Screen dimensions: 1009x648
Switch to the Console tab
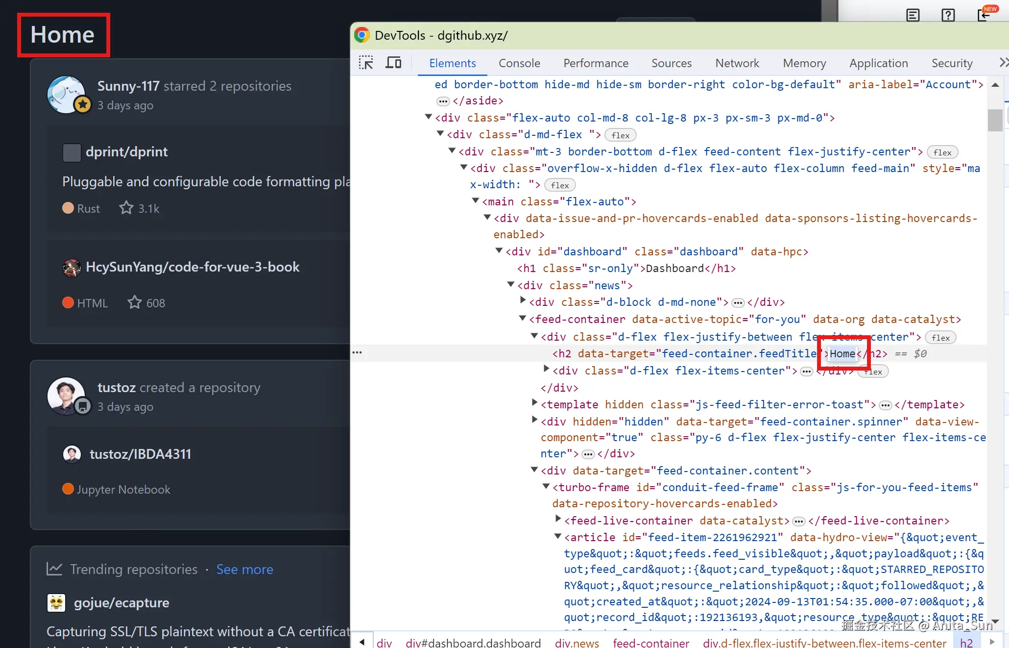tap(519, 63)
